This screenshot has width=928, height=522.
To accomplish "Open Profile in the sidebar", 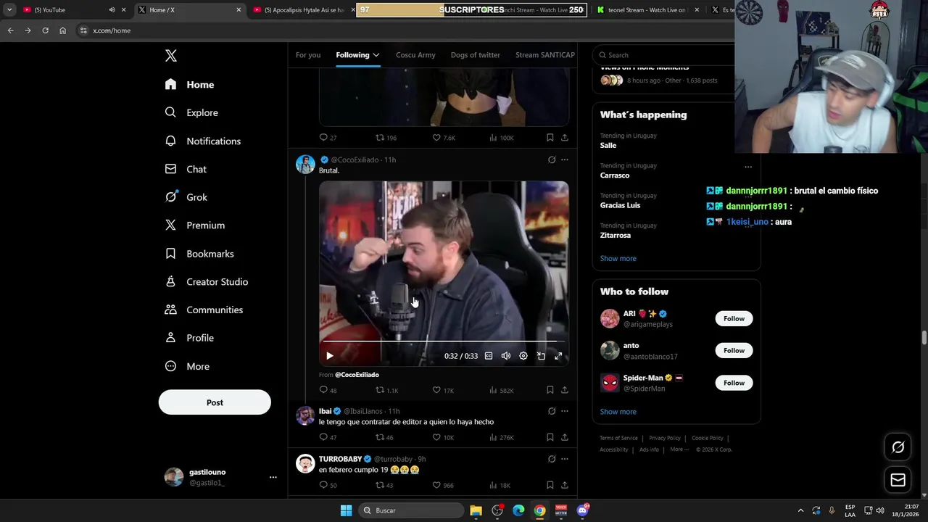I will click(189, 338).
